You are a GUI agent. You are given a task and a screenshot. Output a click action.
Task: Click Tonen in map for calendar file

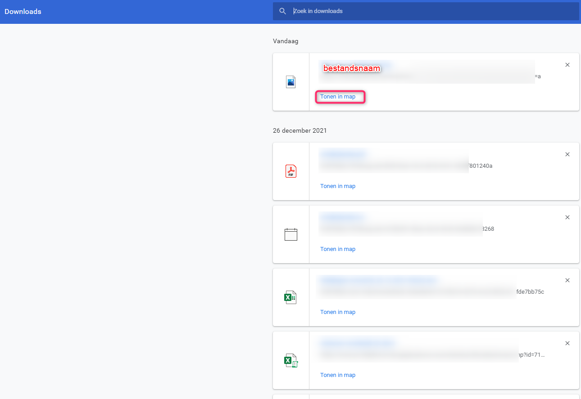338,249
